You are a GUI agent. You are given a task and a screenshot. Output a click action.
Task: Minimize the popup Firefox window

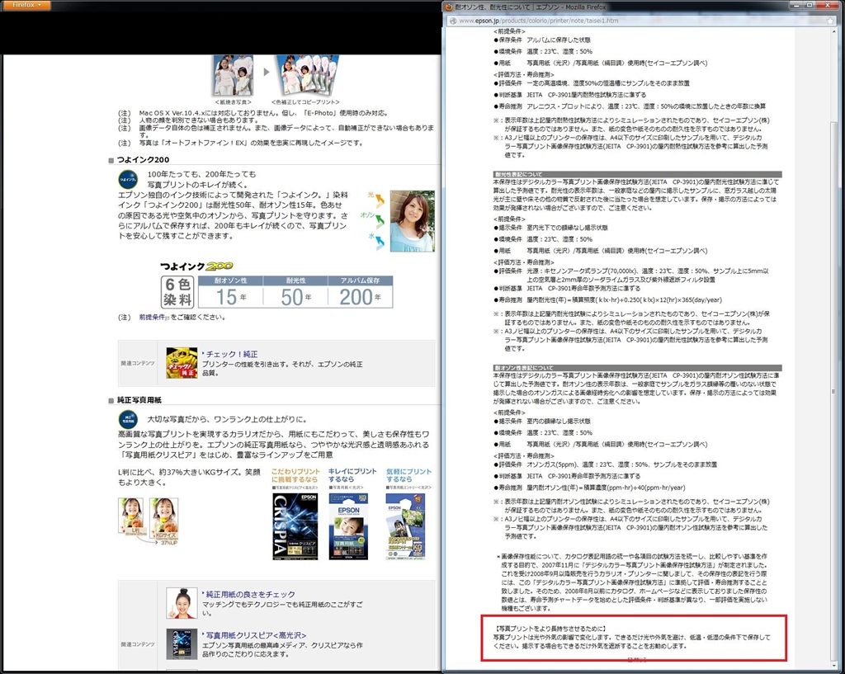coord(796,6)
